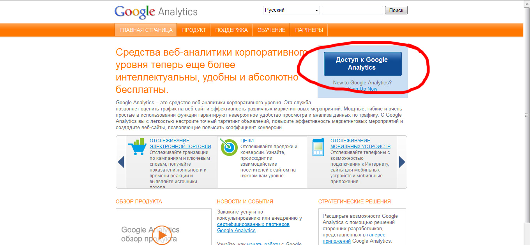
Task: Click the Поиск search button
Action: pos(396,10)
